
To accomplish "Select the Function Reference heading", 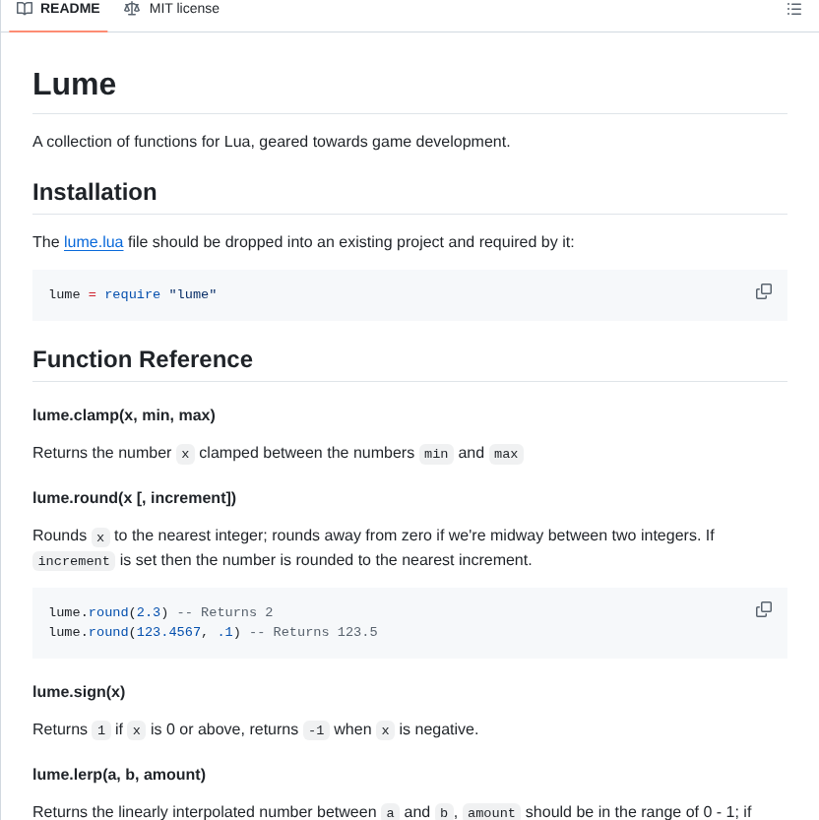I will [143, 359].
